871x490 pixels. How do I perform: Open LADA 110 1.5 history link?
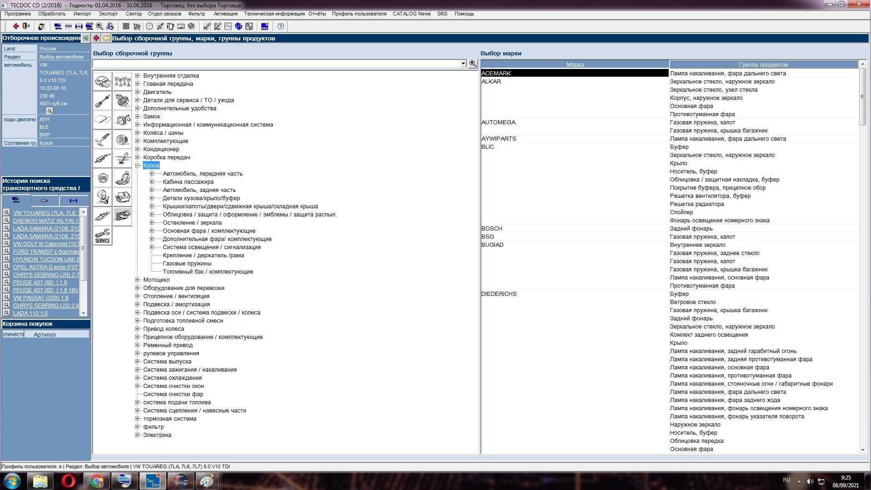click(30, 313)
